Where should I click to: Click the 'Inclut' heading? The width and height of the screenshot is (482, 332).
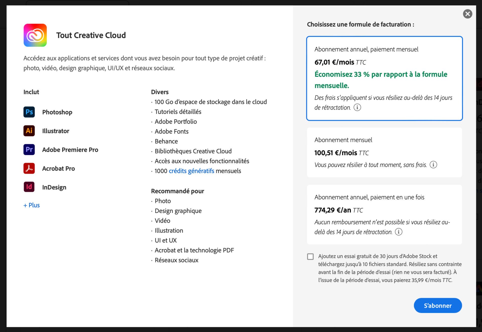point(31,92)
